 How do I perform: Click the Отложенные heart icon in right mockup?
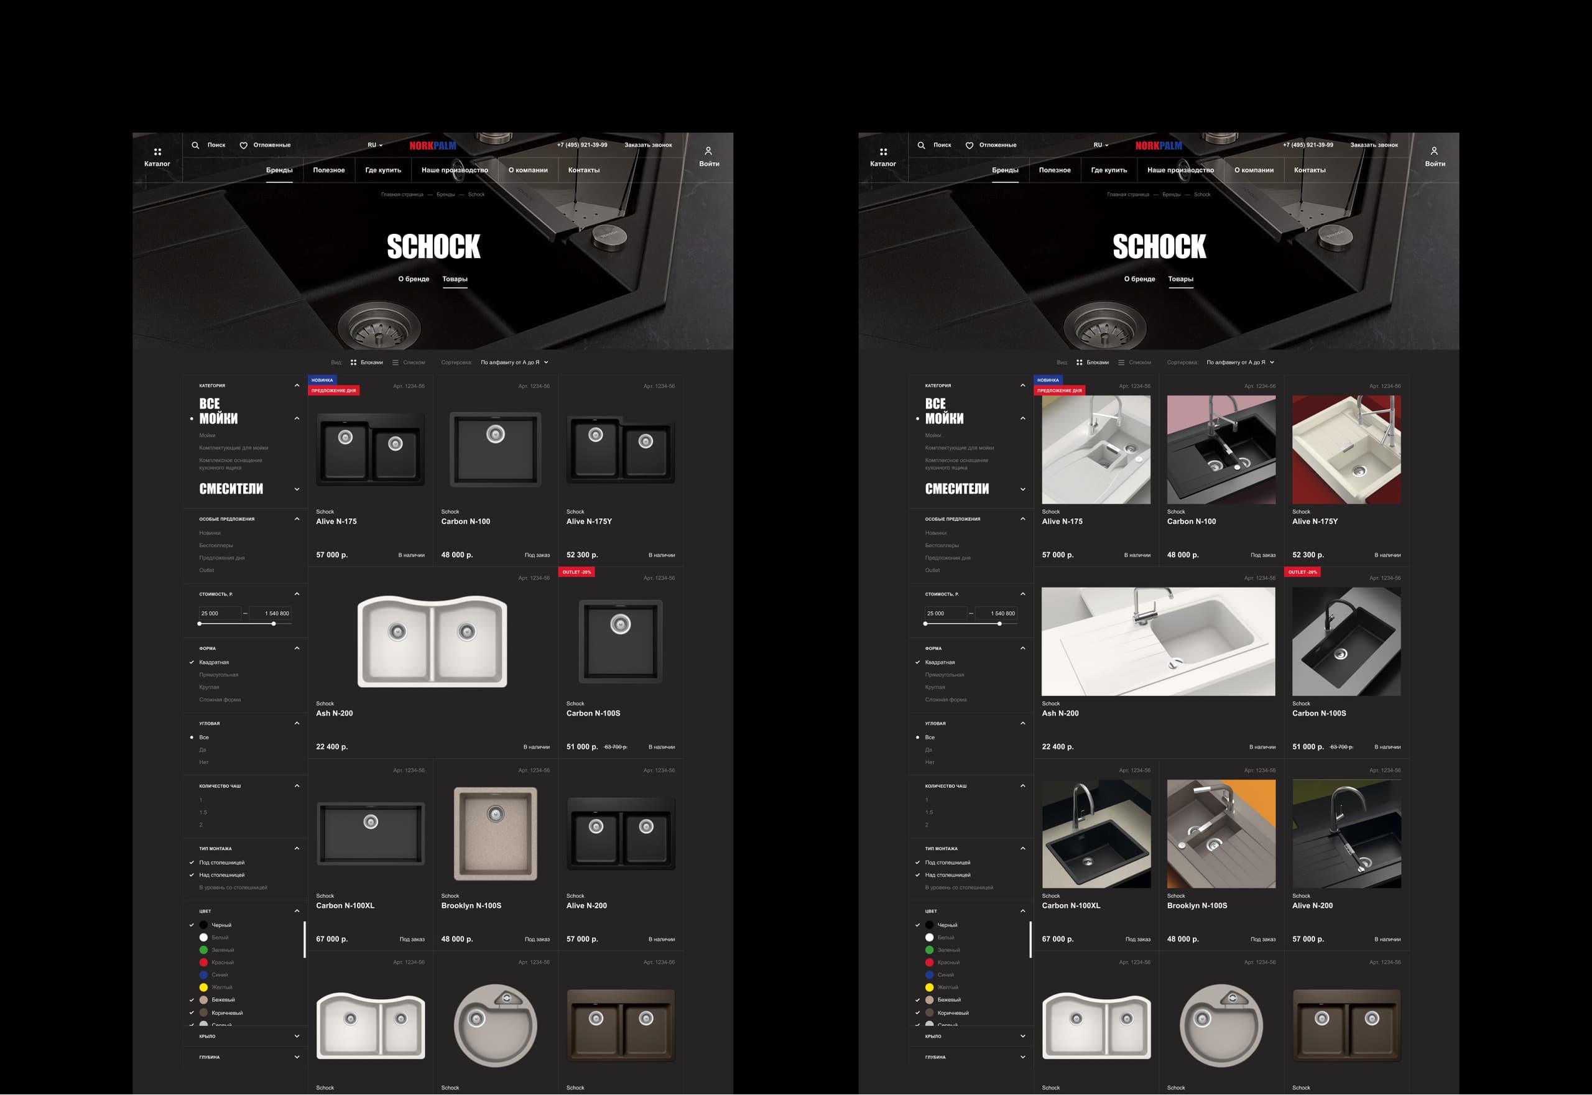click(970, 146)
